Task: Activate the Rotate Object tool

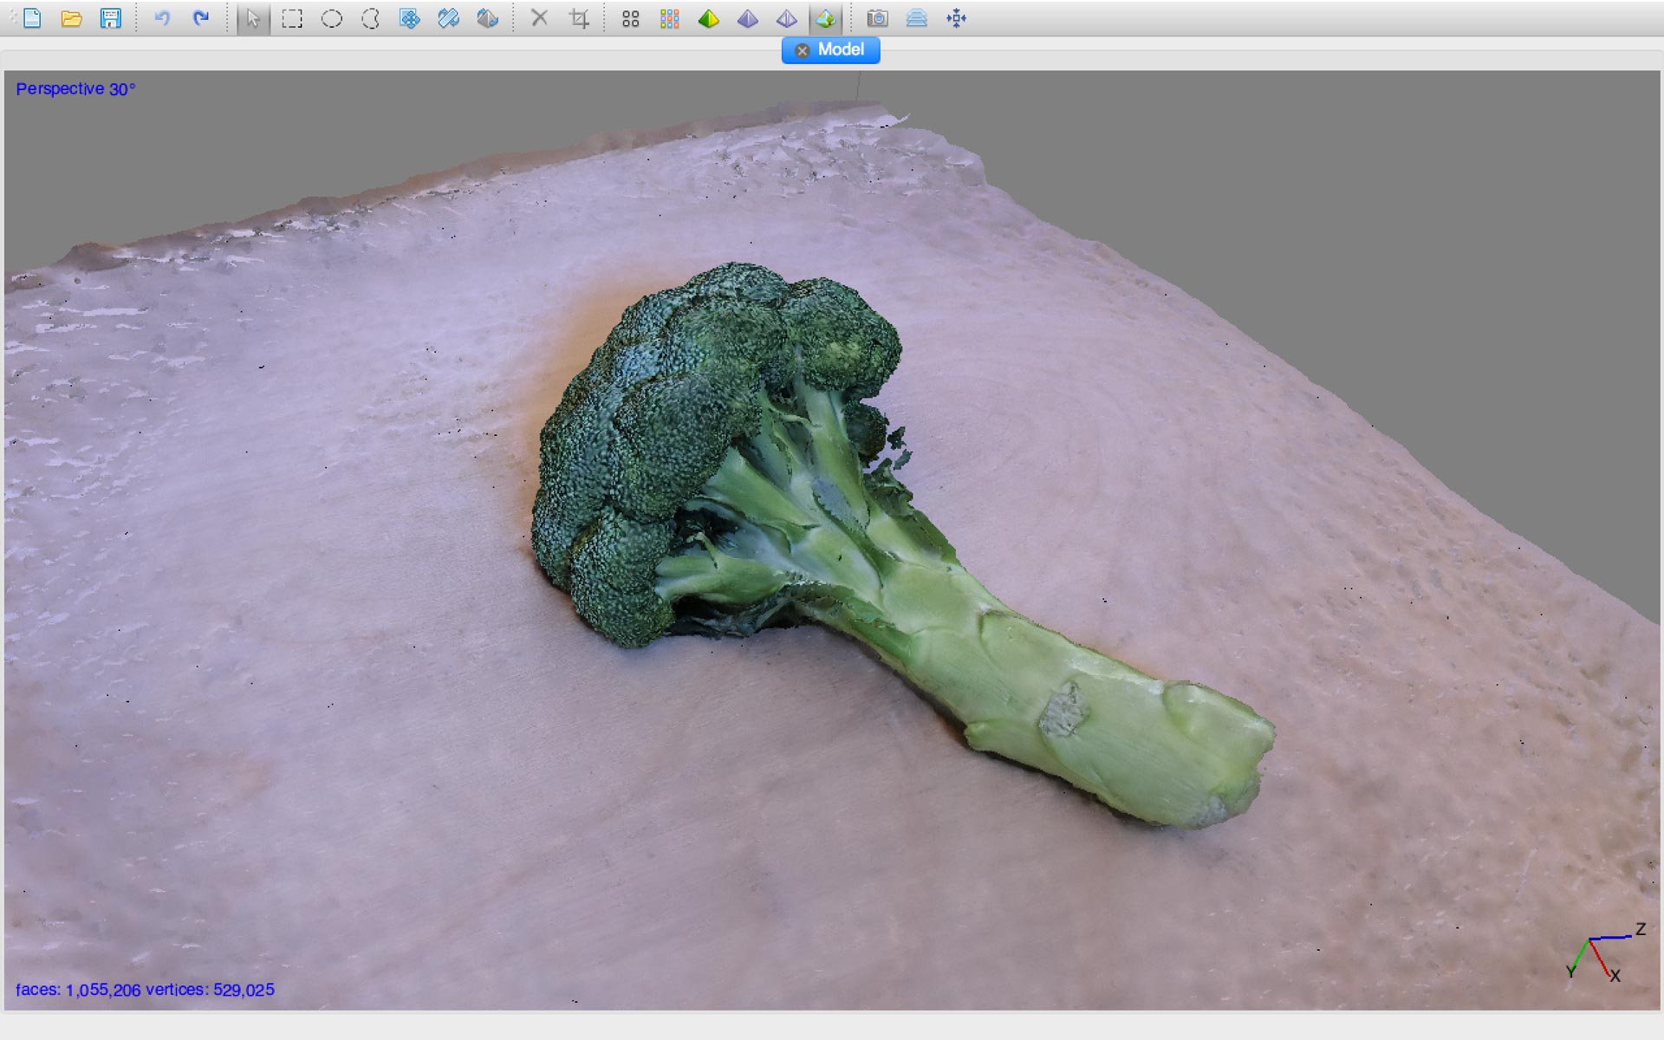Action: point(487,18)
